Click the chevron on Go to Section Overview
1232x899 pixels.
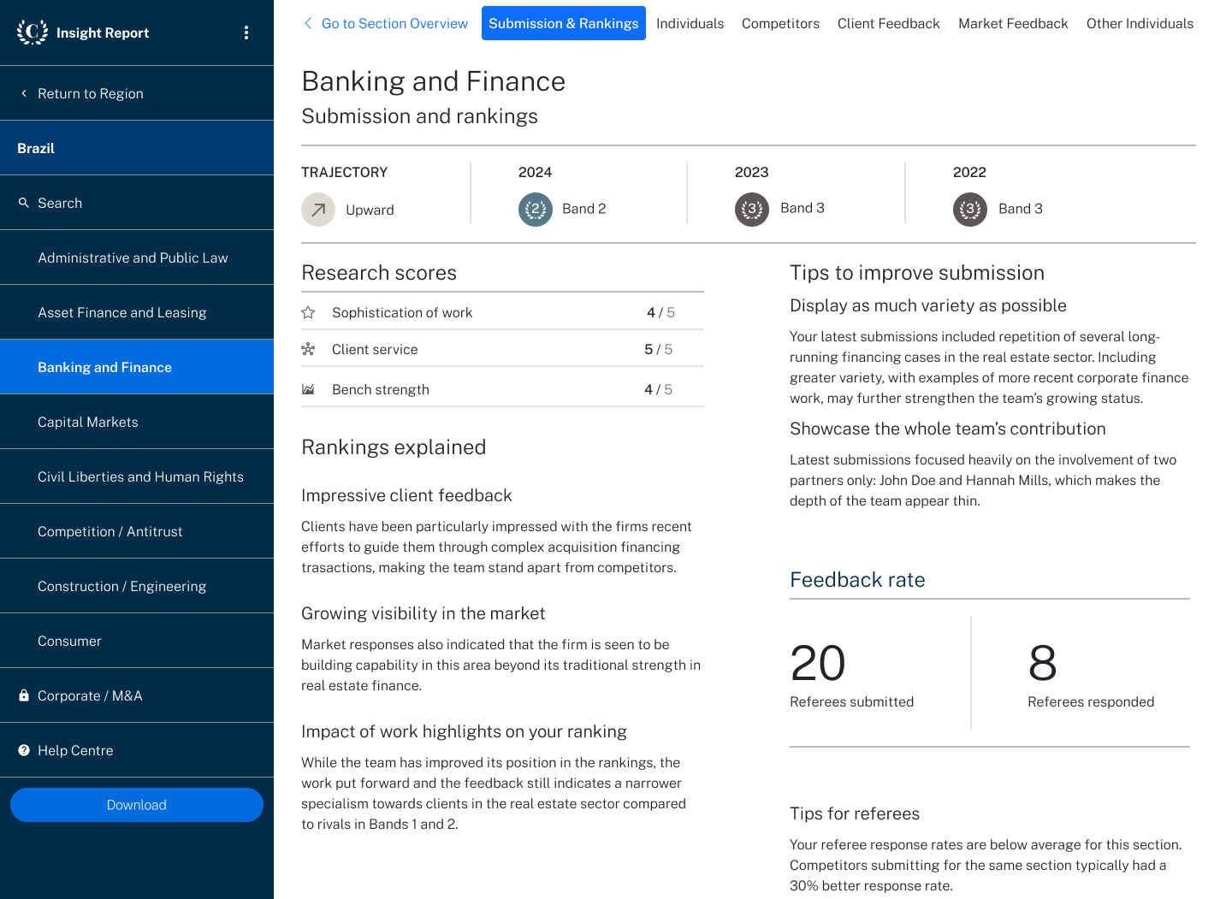307,23
